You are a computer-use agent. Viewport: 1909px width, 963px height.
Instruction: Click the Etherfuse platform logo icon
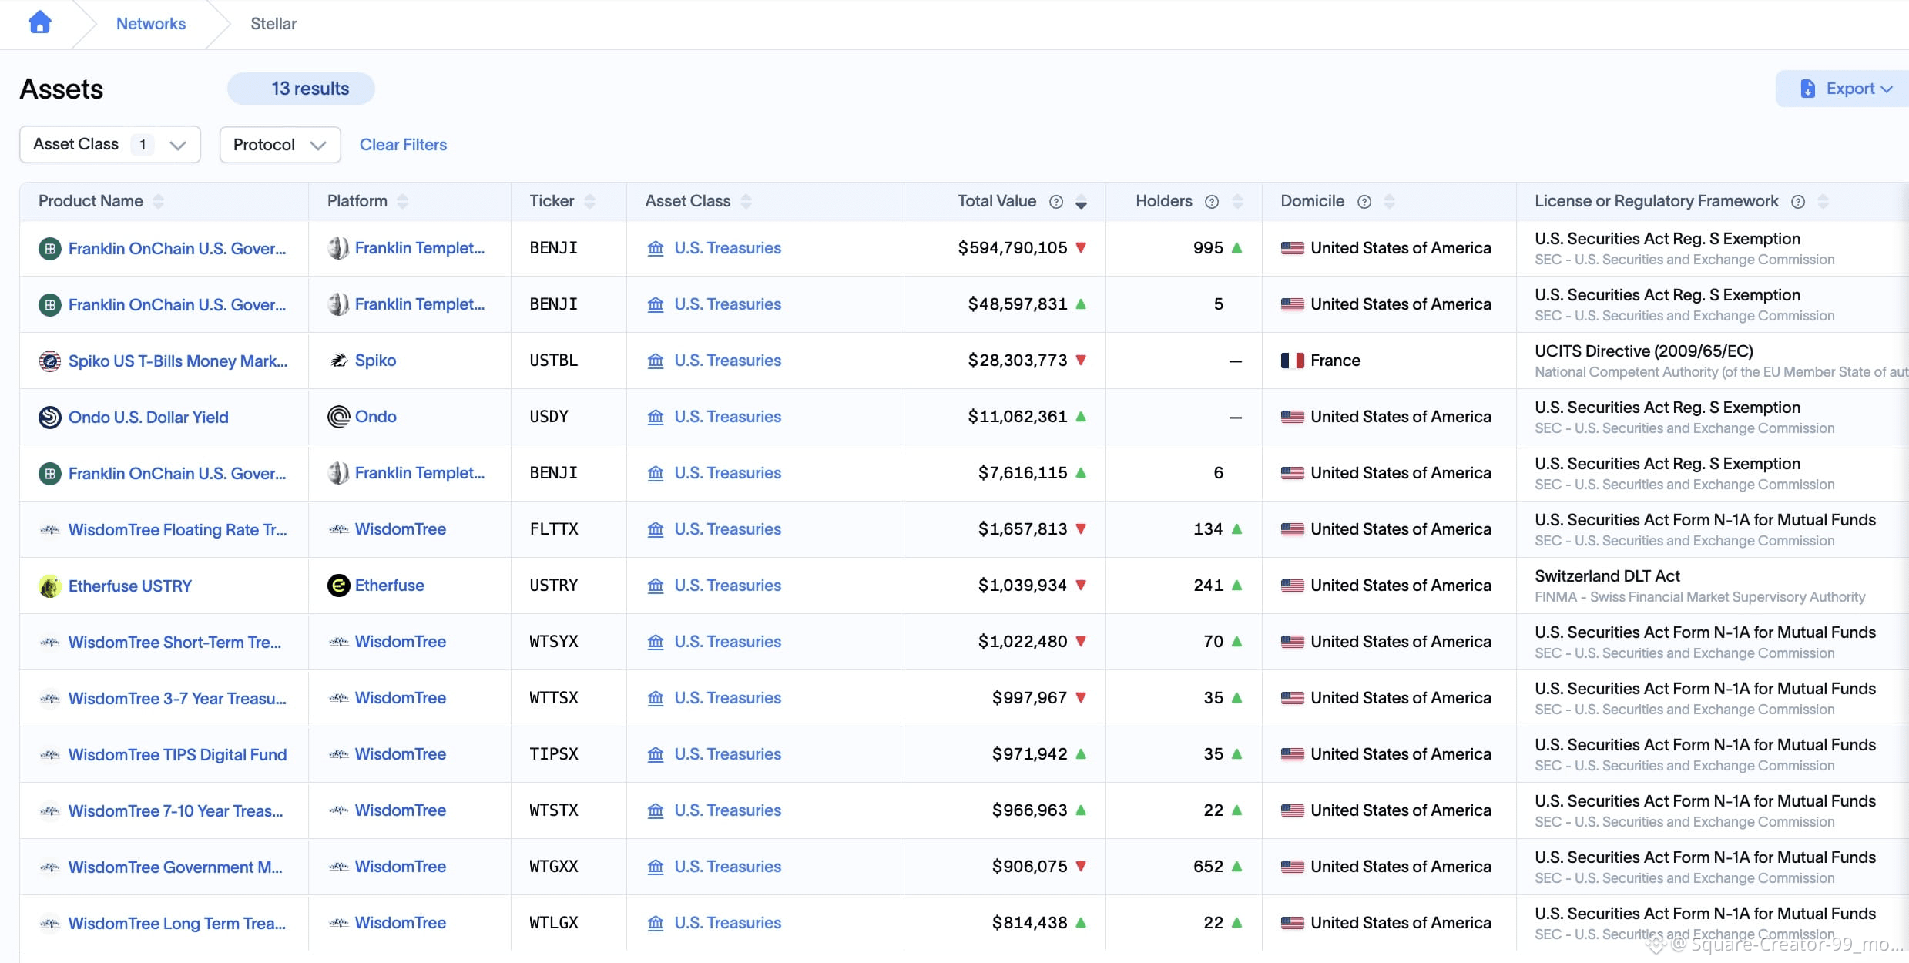338,586
